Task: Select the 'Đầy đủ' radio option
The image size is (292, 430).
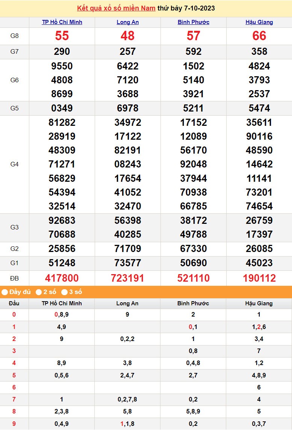Action: (5, 292)
